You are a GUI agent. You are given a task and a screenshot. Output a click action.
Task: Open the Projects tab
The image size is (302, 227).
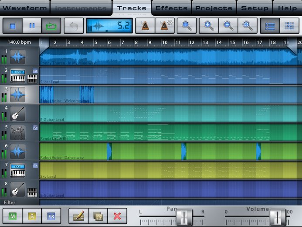pos(214,8)
